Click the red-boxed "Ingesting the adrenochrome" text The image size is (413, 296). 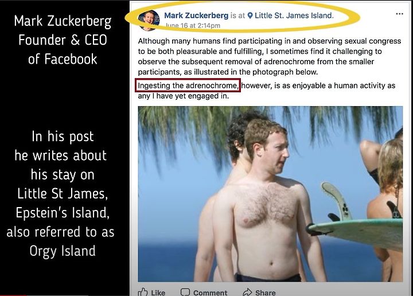pos(188,85)
